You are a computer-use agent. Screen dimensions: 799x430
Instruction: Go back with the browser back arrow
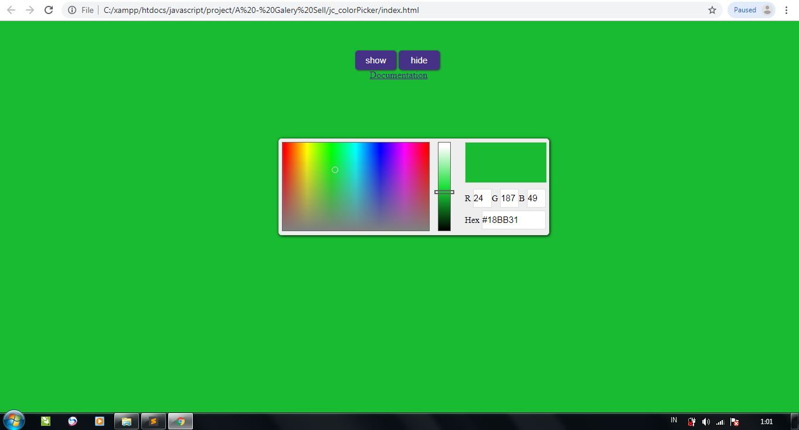click(x=11, y=10)
